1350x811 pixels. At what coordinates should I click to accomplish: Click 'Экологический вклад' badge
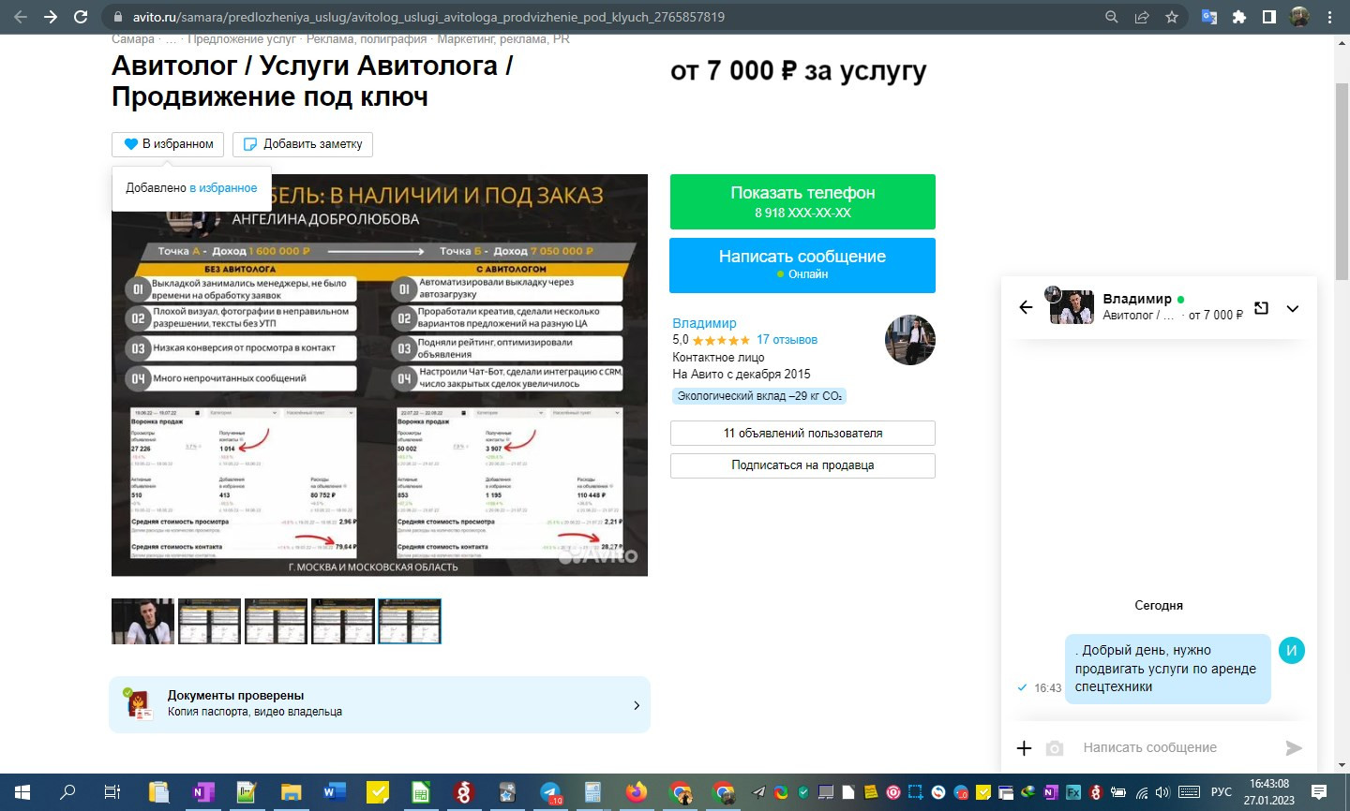tap(759, 396)
